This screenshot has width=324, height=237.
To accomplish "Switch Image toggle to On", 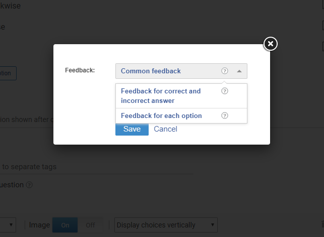I will 65,225.
